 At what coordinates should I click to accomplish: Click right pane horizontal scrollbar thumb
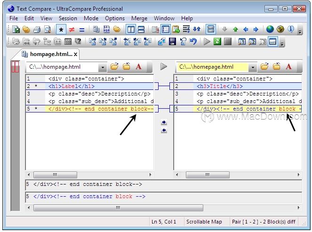pos(208,175)
